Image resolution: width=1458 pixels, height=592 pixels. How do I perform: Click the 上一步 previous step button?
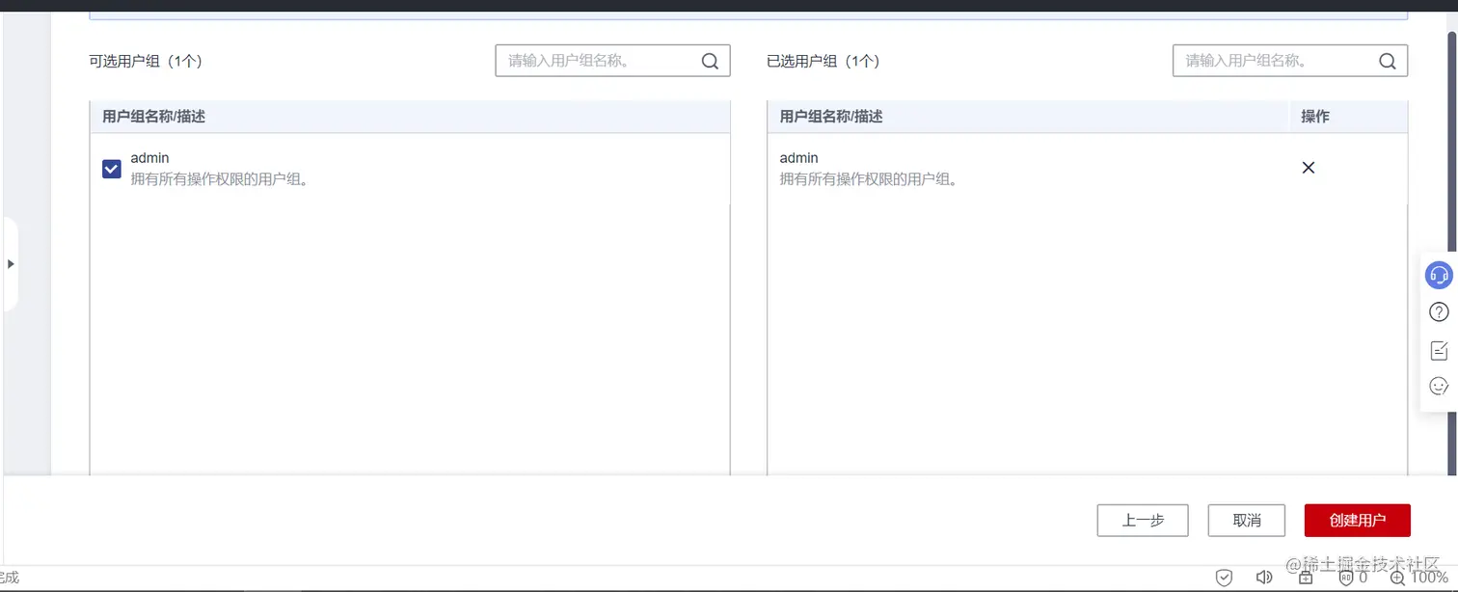click(1143, 521)
